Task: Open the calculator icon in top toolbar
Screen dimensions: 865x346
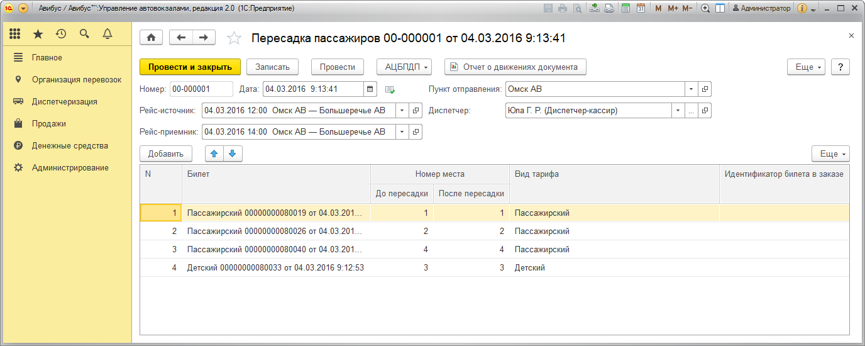Action: [625, 8]
